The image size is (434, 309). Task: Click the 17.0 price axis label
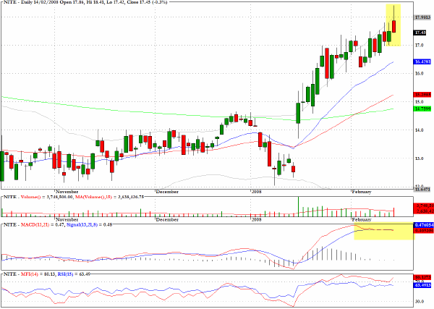(419, 45)
